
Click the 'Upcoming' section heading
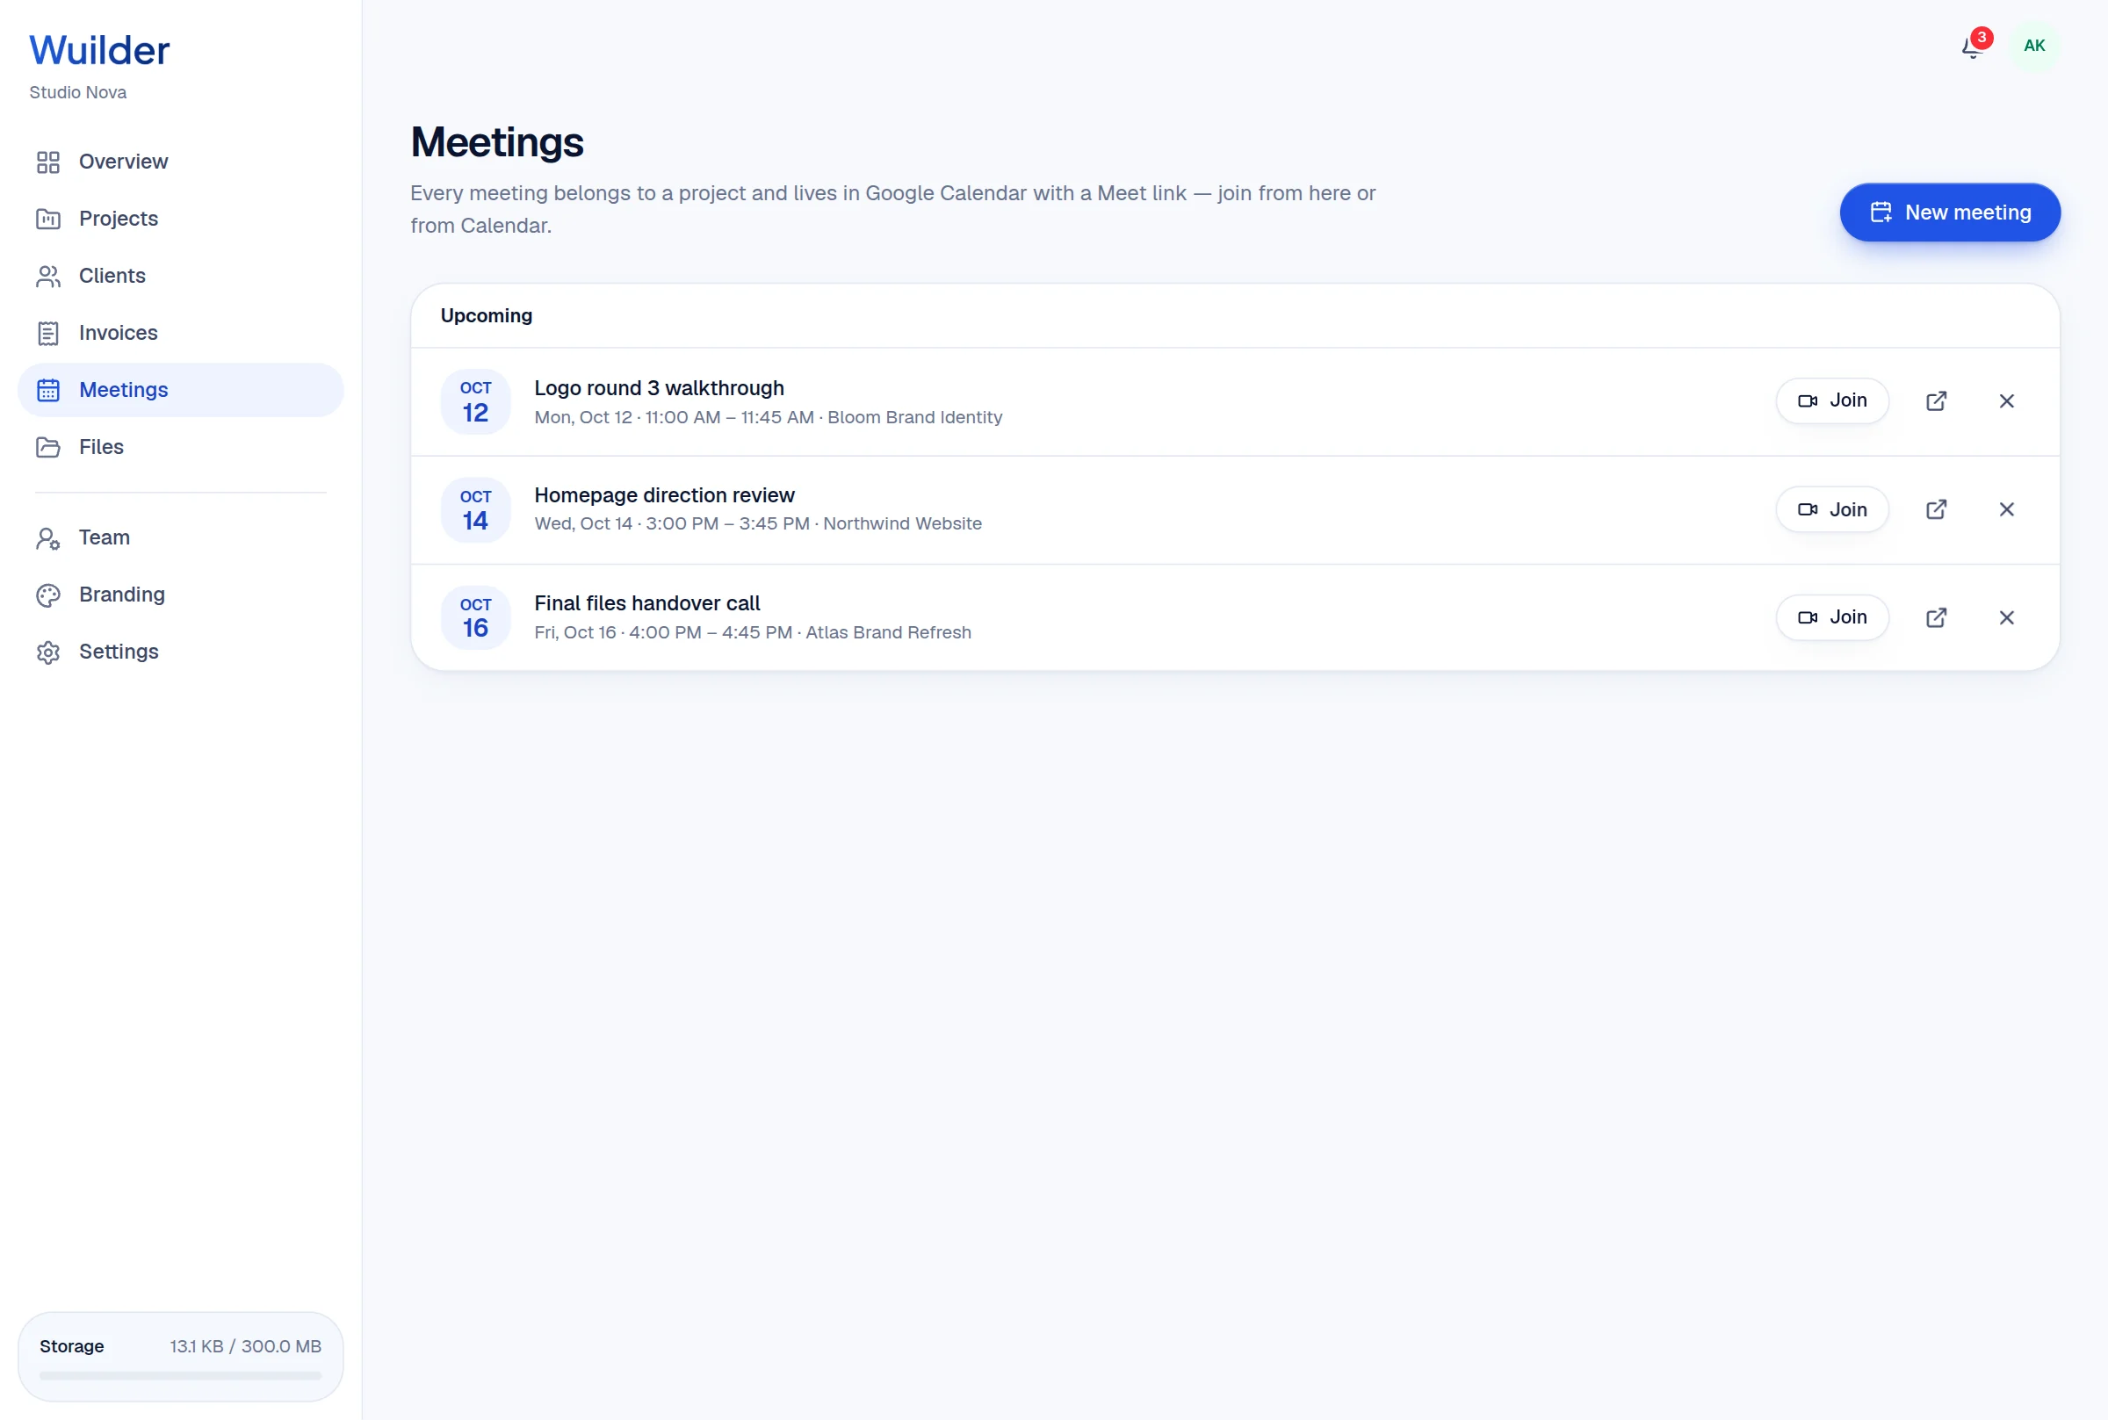487,315
